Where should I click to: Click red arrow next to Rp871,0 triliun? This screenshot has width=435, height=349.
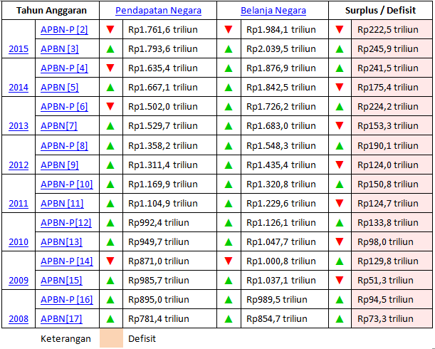110,261
